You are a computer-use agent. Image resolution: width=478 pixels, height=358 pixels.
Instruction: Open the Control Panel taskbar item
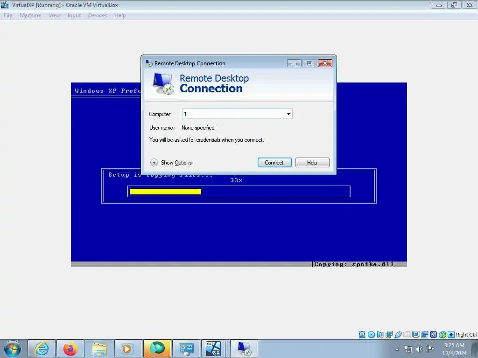click(186, 349)
